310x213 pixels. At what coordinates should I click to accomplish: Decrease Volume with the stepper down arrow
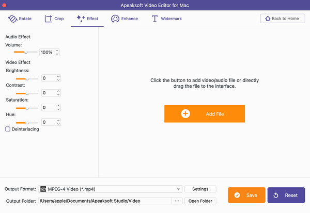coord(57,54)
